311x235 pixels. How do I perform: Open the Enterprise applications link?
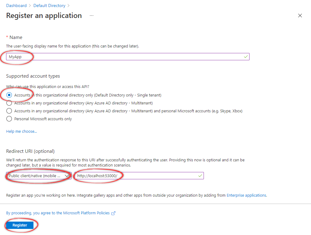[x=246, y=195]
